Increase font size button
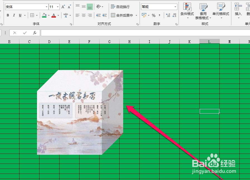 pos(63,7)
